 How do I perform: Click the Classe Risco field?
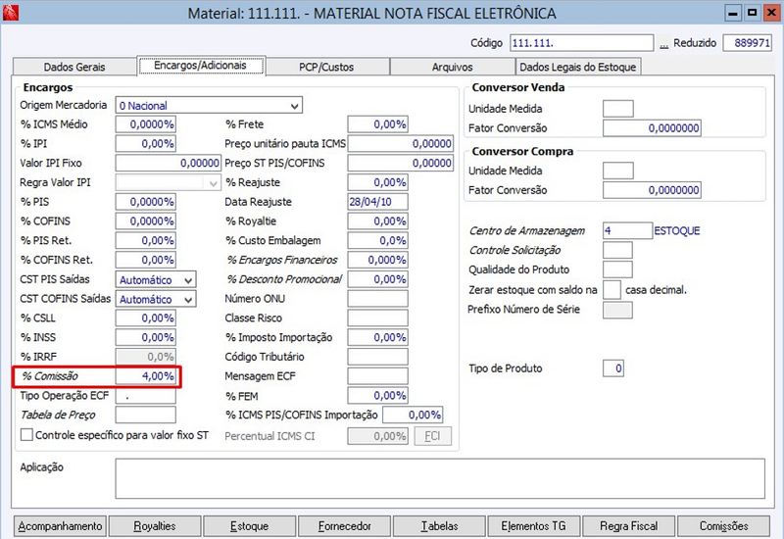click(x=378, y=318)
